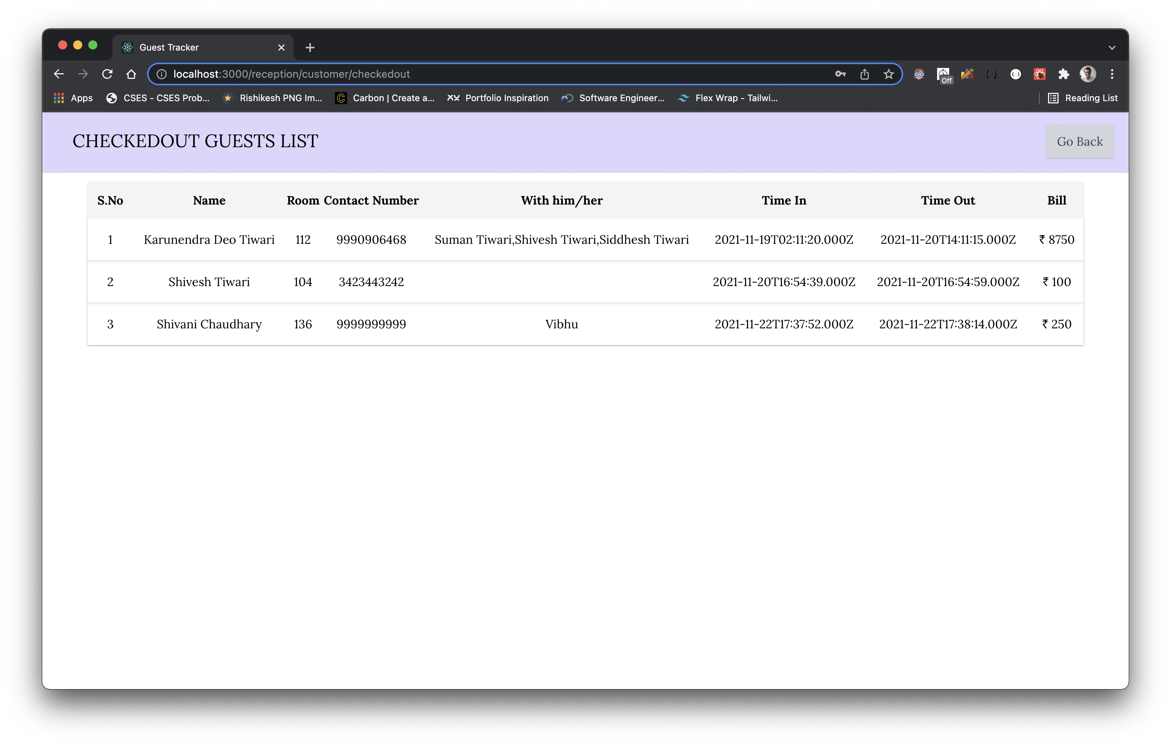Open a new browser tab
Screen dimensions: 1171x745
click(x=310, y=47)
